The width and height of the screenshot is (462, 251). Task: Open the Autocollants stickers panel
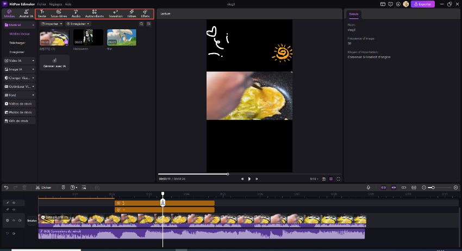94,14
